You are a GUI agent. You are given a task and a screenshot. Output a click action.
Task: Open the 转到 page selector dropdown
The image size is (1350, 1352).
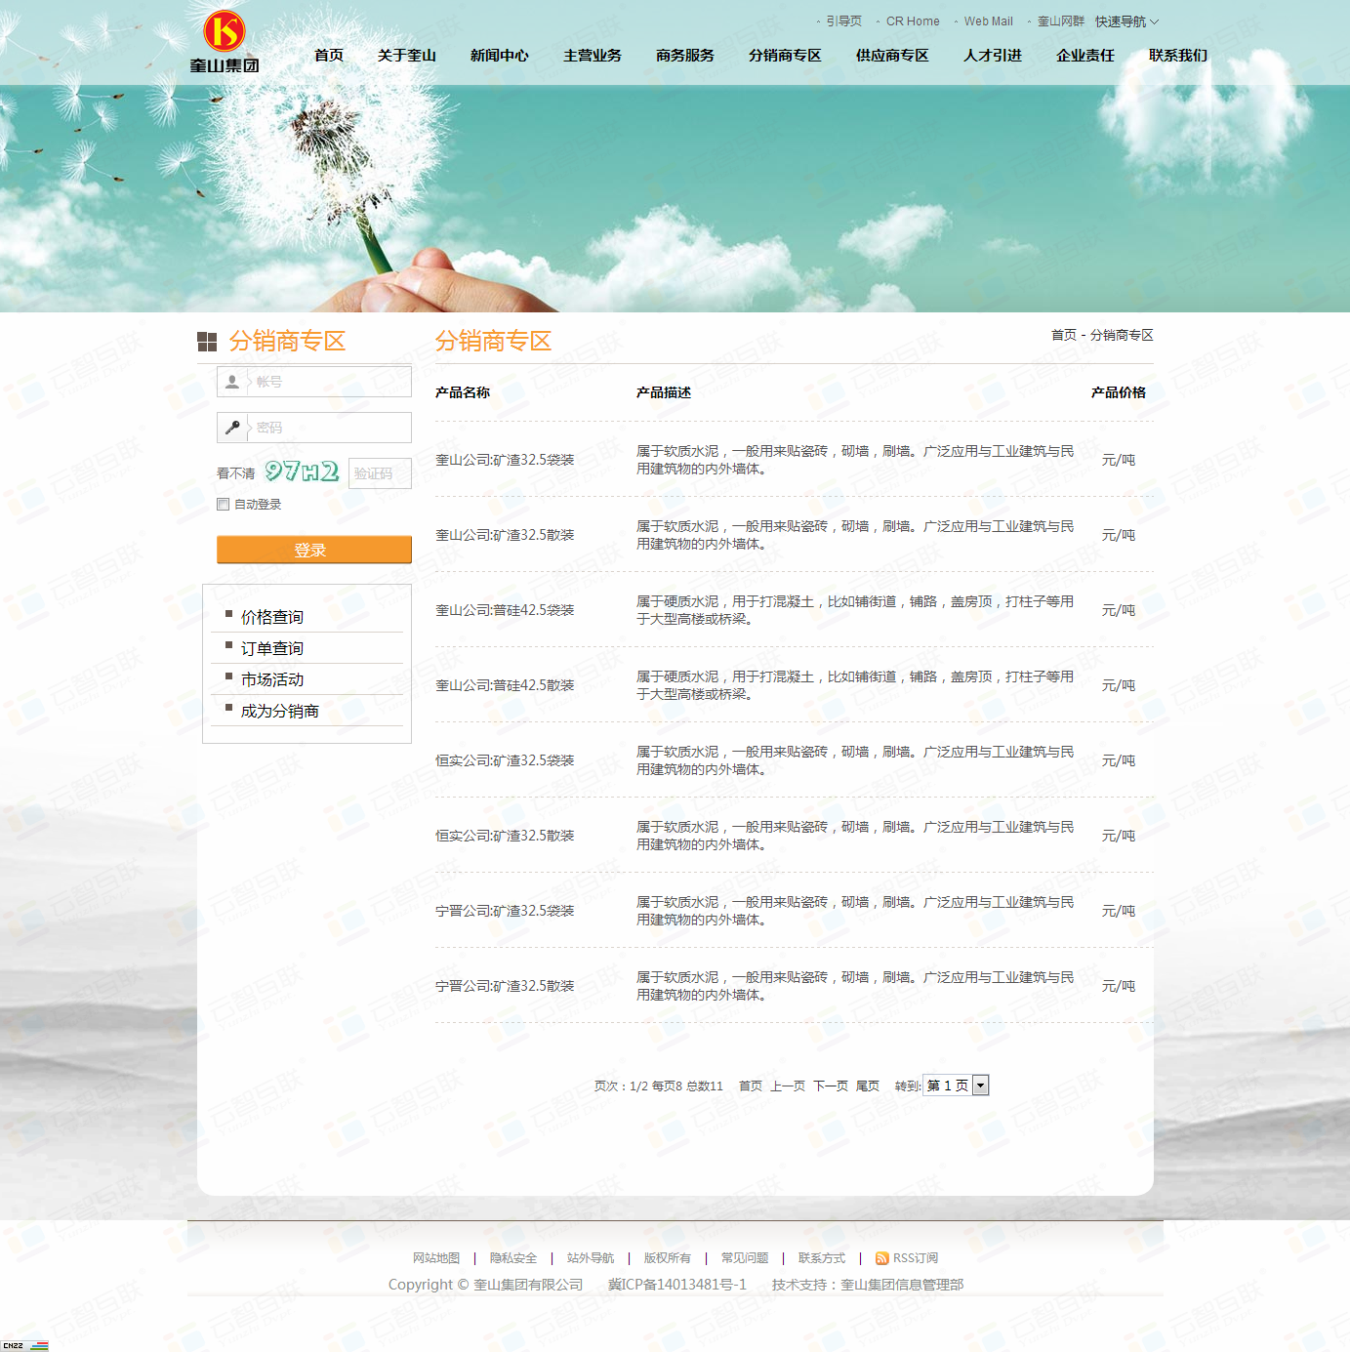(956, 1086)
